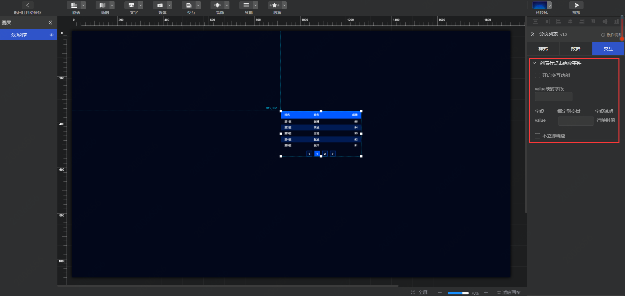This screenshot has width=625, height=296.
Task: Click the align horizontal center icon
Action: click(x=570, y=22)
